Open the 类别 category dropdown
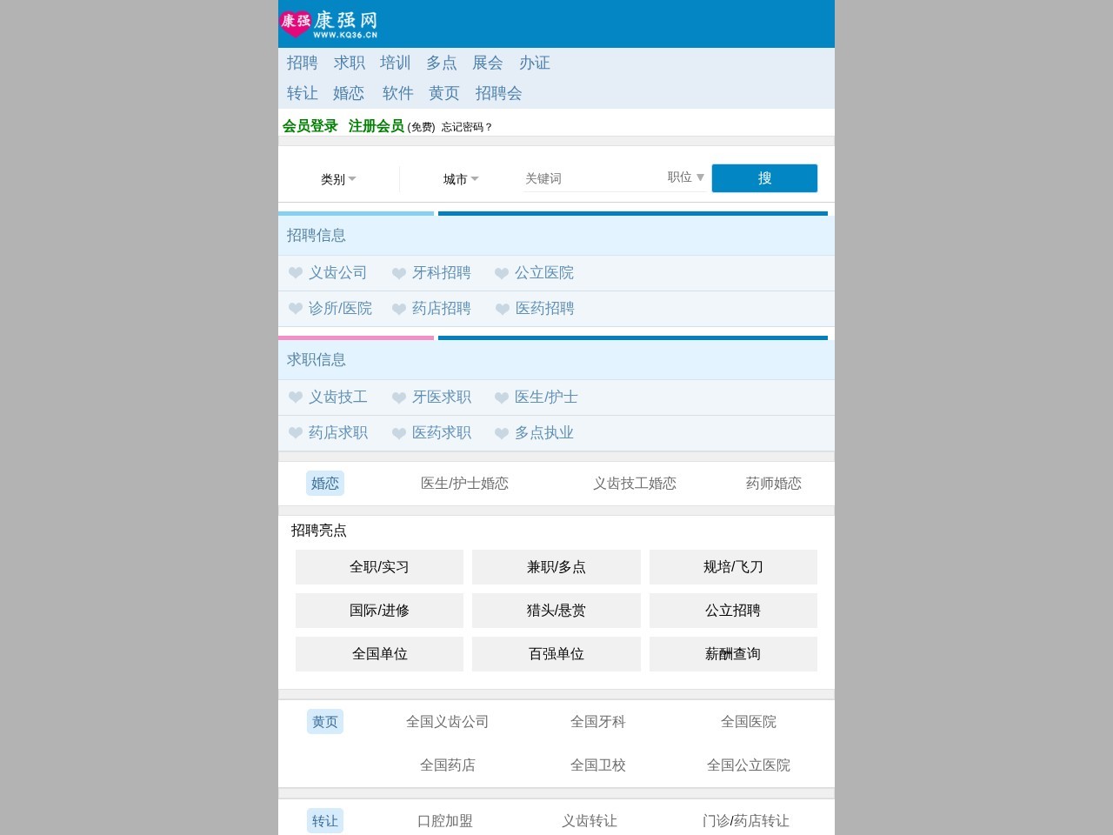Viewport: 1113px width, 835px height. click(339, 179)
